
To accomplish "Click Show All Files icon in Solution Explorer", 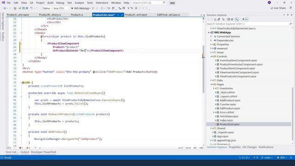I will (232, 19).
